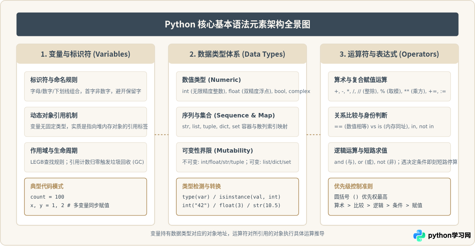Click the 可变性界限 (Mutability) heading
Image resolution: width=475 pixels, height=246 pixels.
217,151
